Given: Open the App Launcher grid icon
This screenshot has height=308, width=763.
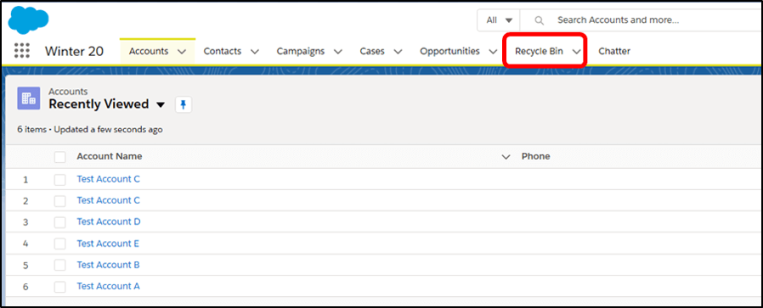Looking at the screenshot, I should (22, 51).
